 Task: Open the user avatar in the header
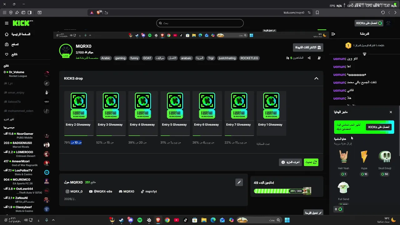point(388,23)
